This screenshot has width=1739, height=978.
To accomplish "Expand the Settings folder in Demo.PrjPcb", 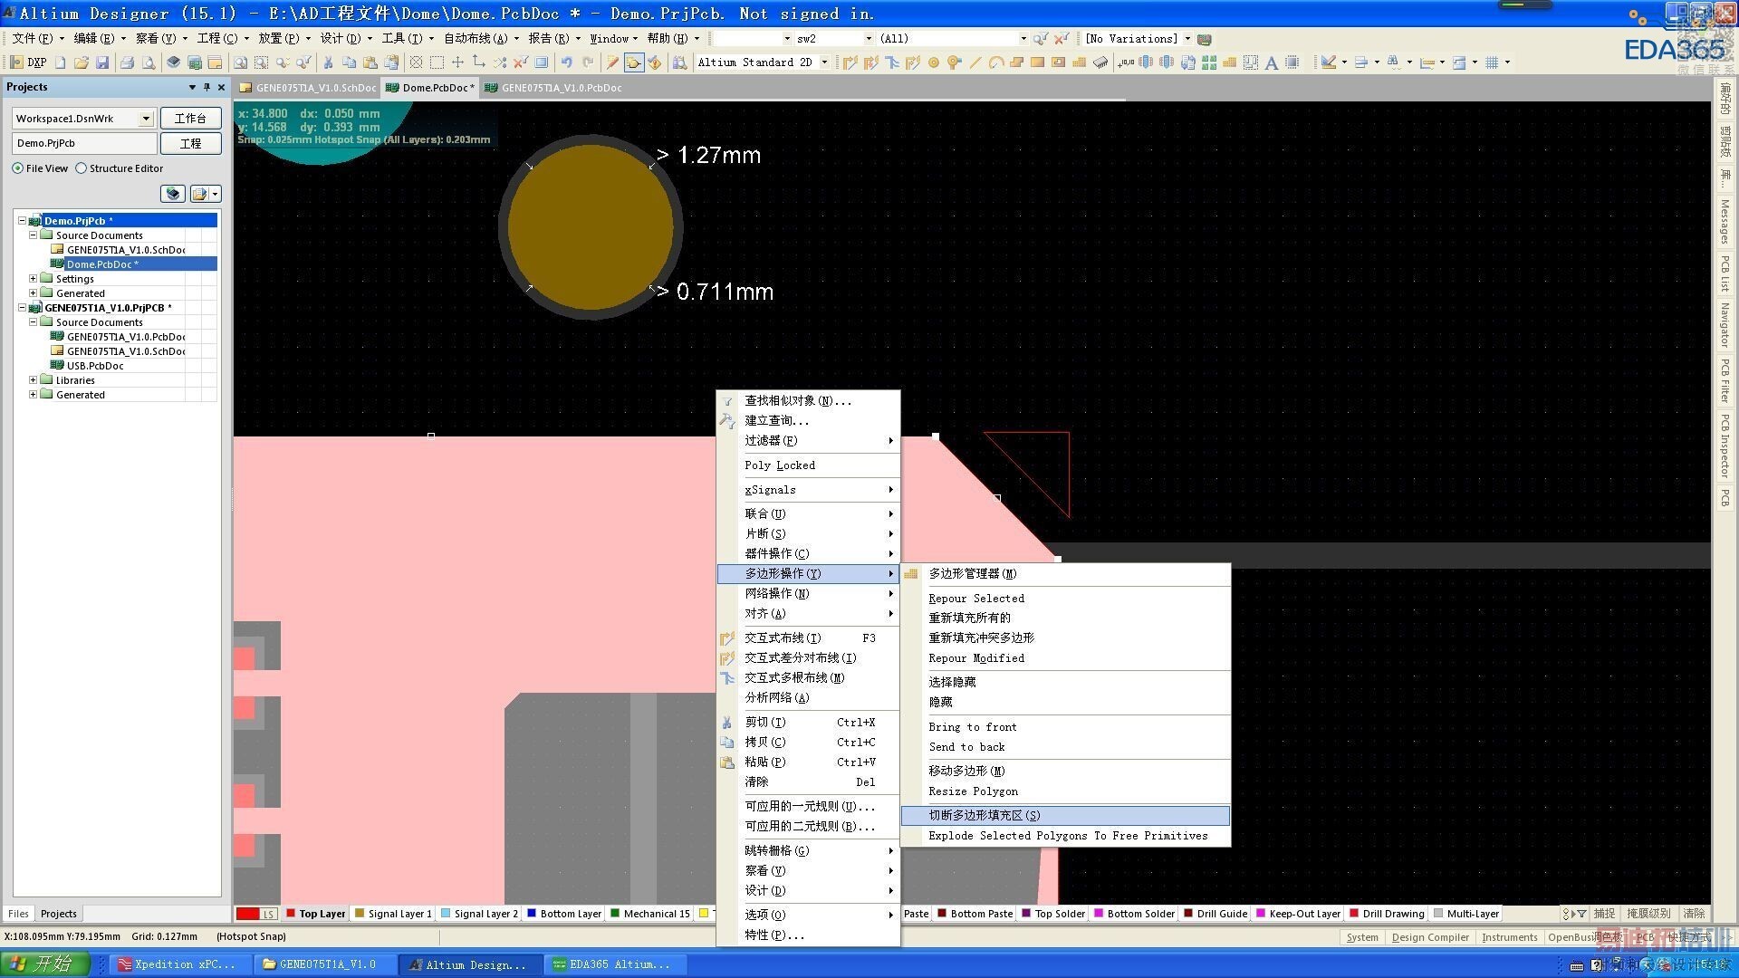I will coord(34,279).
